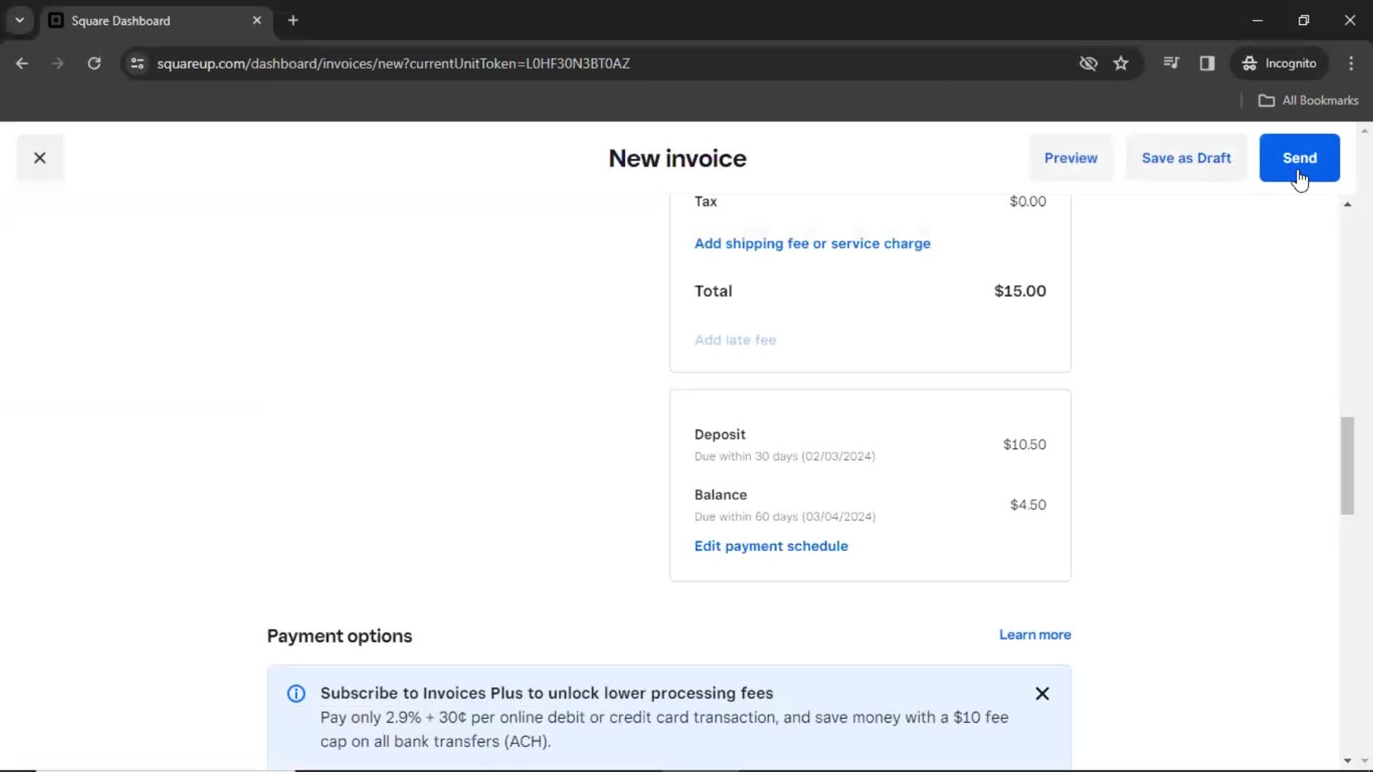Dismiss the Invoices Plus banner
The image size is (1373, 772).
tap(1042, 693)
